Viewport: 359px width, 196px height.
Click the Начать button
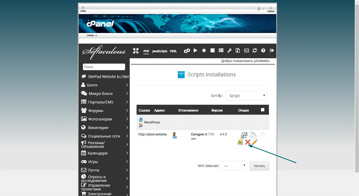click(x=259, y=166)
